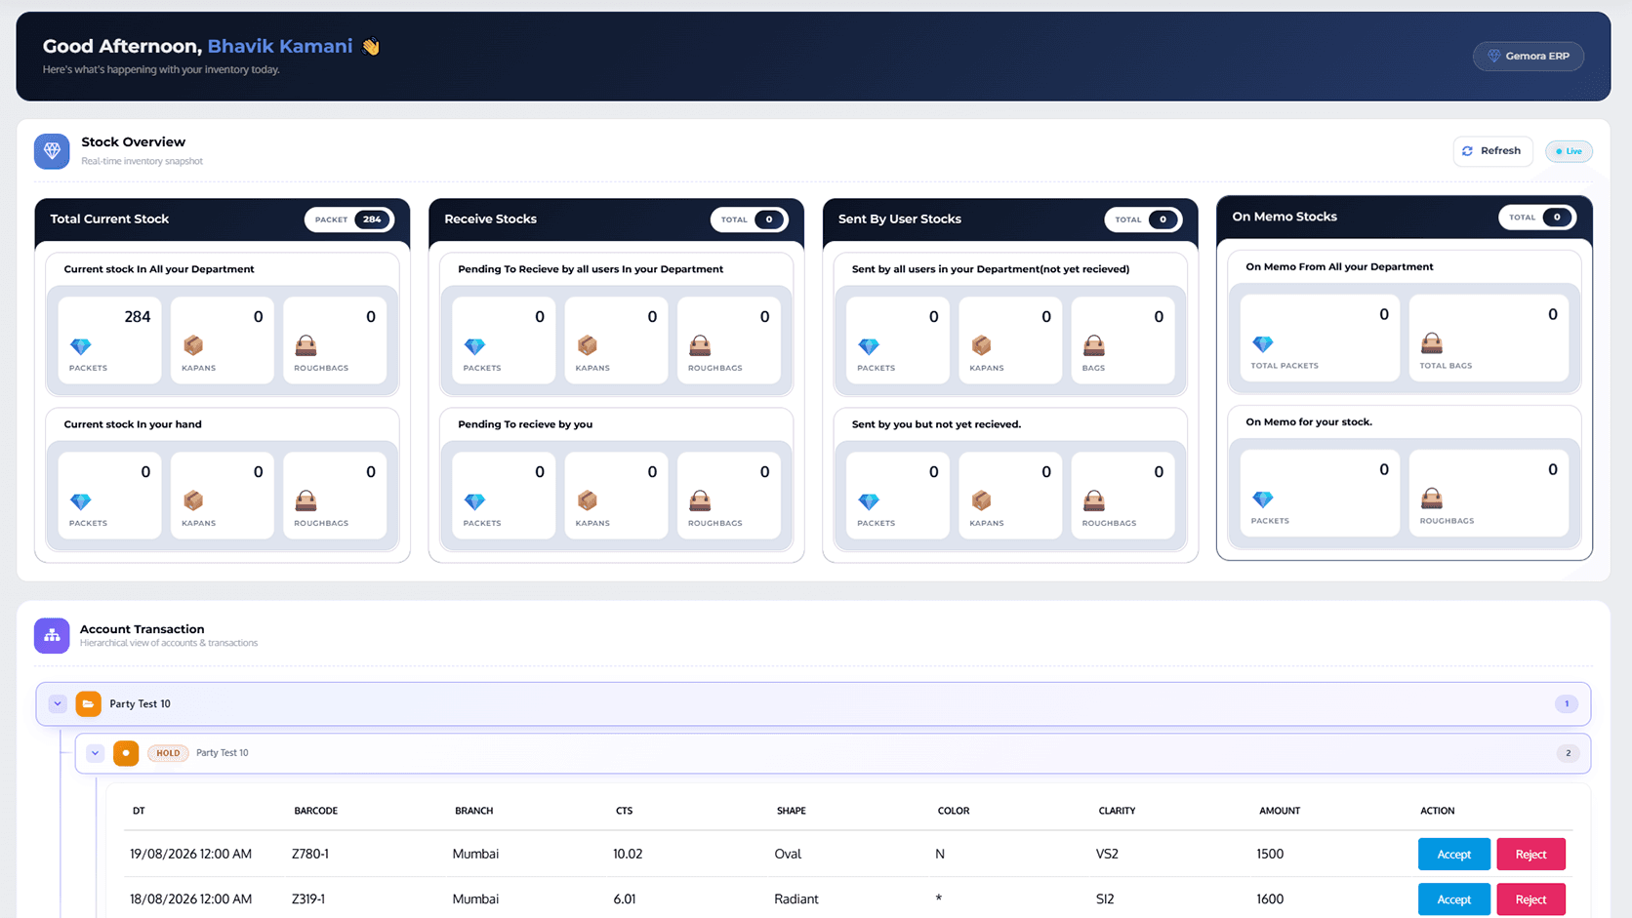The height and width of the screenshot is (918, 1632).
Task: Click the Total Bags icon in On Memo Stocks
Action: click(1432, 342)
